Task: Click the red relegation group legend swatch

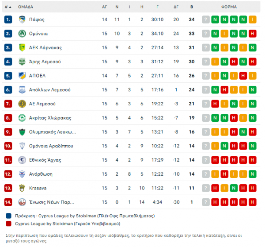Action: pyautogui.click(x=8, y=224)
